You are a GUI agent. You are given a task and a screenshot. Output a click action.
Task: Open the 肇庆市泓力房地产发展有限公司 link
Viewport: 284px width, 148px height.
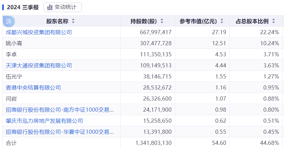pyautogui.click(x=44, y=121)
